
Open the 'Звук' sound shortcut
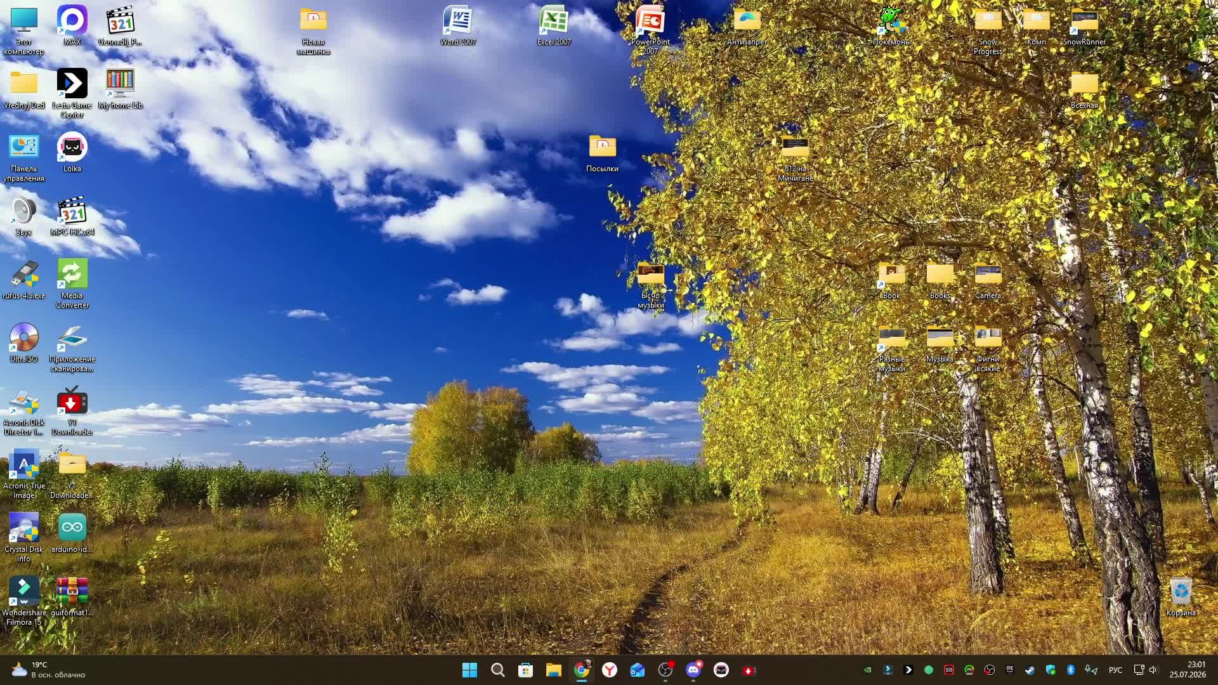click(x=24, y=216)
